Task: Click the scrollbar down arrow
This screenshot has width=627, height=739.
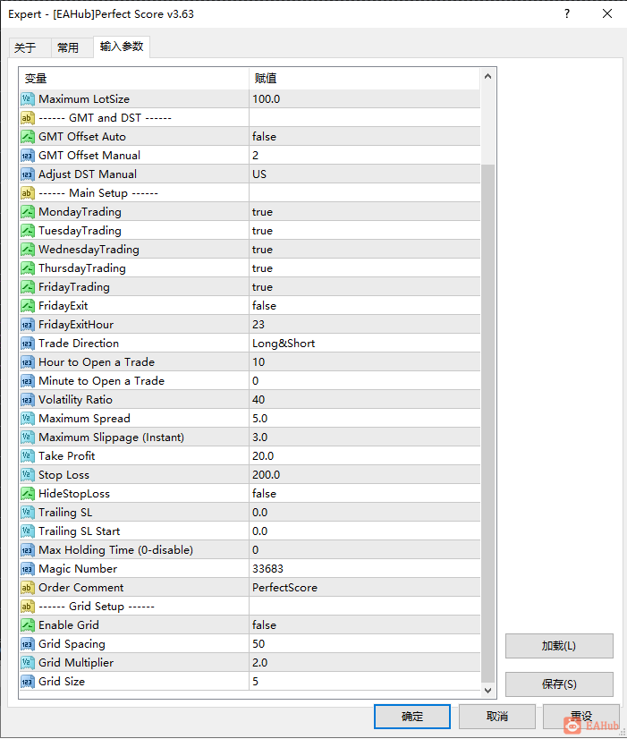Action: (x=488, y=691)
